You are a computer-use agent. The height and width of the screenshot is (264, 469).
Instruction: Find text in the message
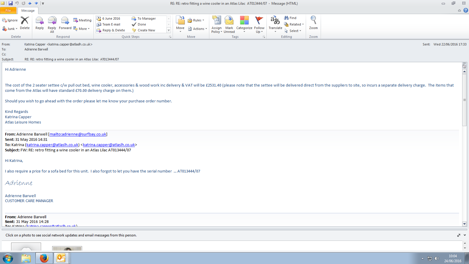click(x=290, y=18)
